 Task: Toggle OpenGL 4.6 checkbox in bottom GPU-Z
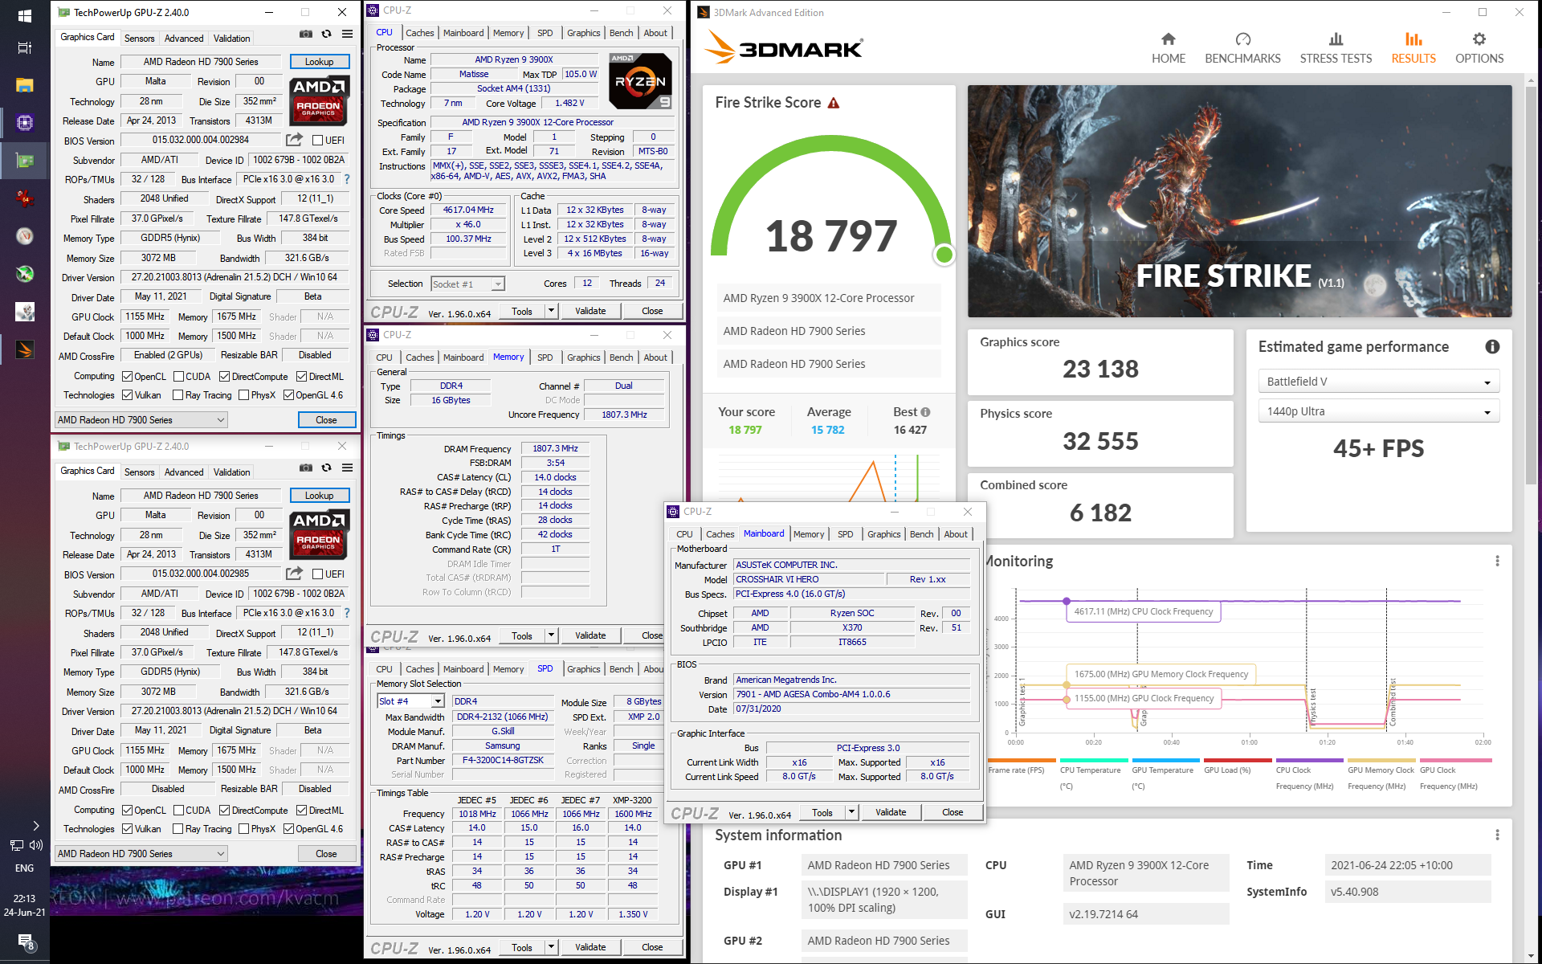[x=288, y=829]
